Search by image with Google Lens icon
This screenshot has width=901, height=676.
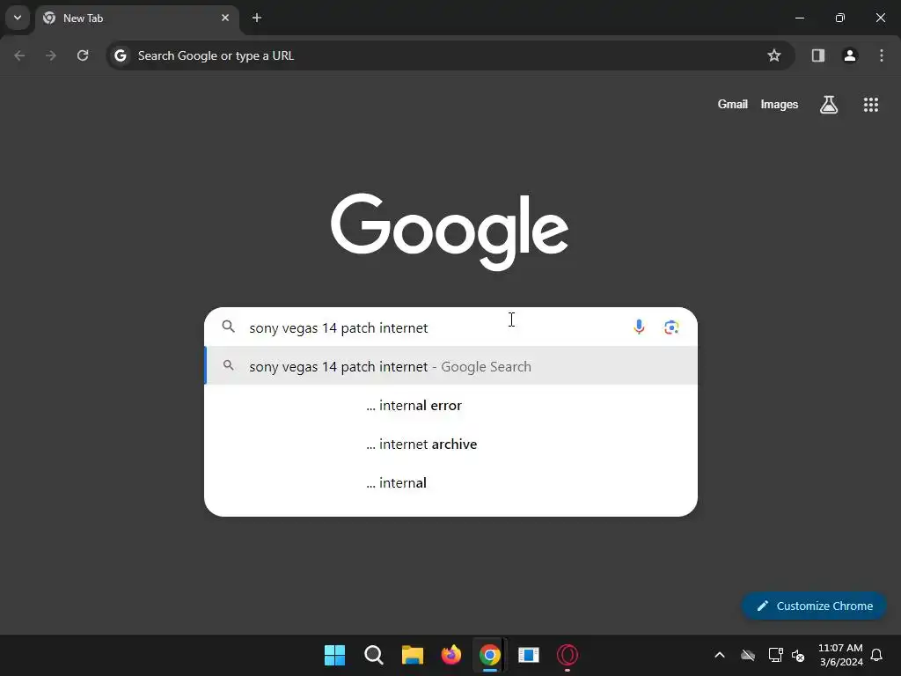tap(671, 327)
